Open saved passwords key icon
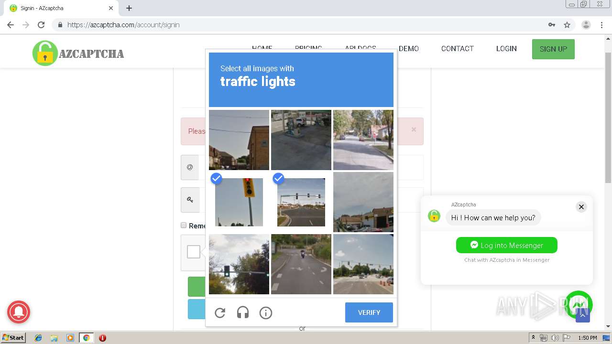 (x=552, y=25)
